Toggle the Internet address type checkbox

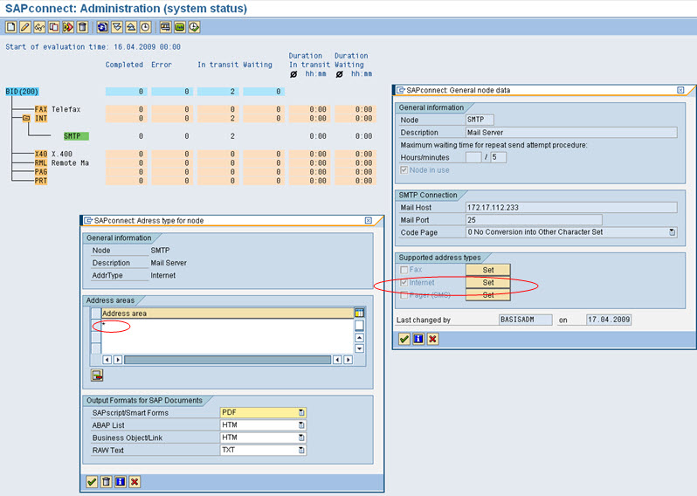click(x=404, y=282)
